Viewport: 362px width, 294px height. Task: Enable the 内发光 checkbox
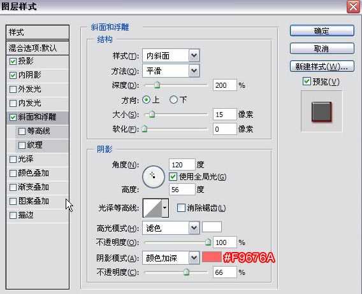coord(13,103)
